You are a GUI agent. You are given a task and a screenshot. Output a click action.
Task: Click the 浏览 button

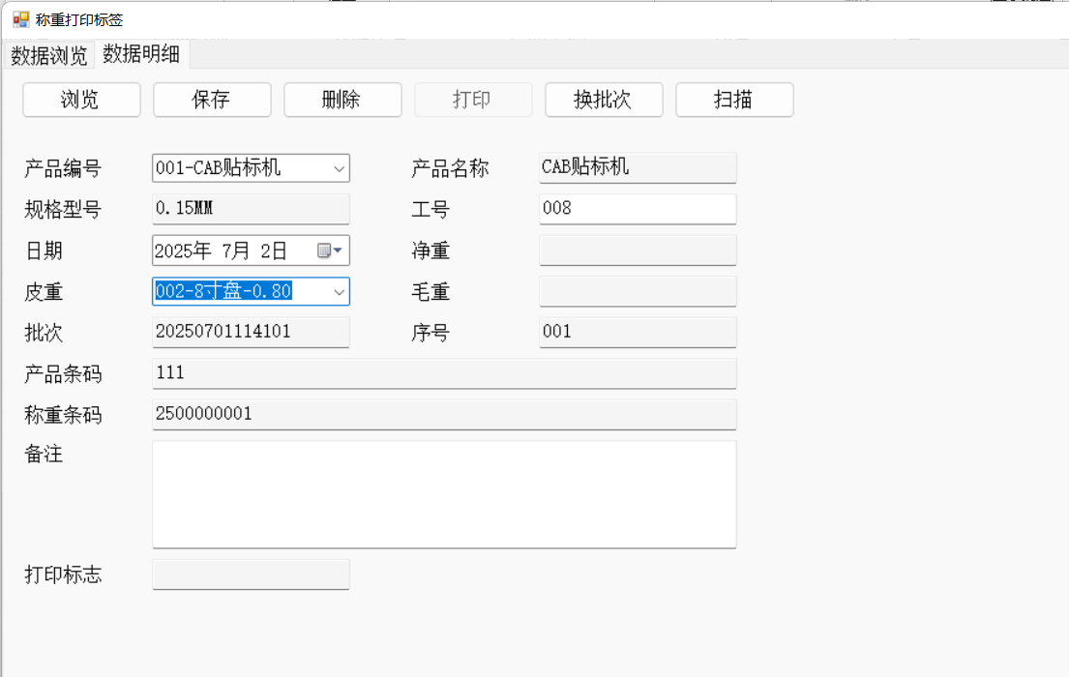click(x=81, y=100)
